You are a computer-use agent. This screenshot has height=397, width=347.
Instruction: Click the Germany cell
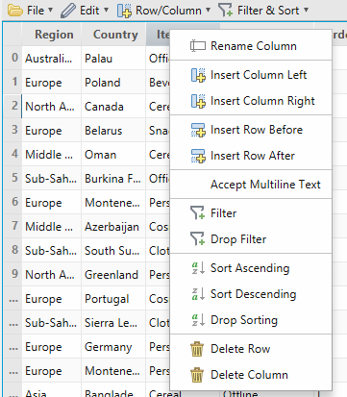[113, 347]
